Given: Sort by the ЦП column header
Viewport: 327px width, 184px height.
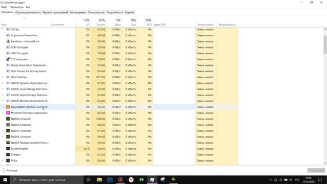Looking at the screenshot, I should [83, 22].
